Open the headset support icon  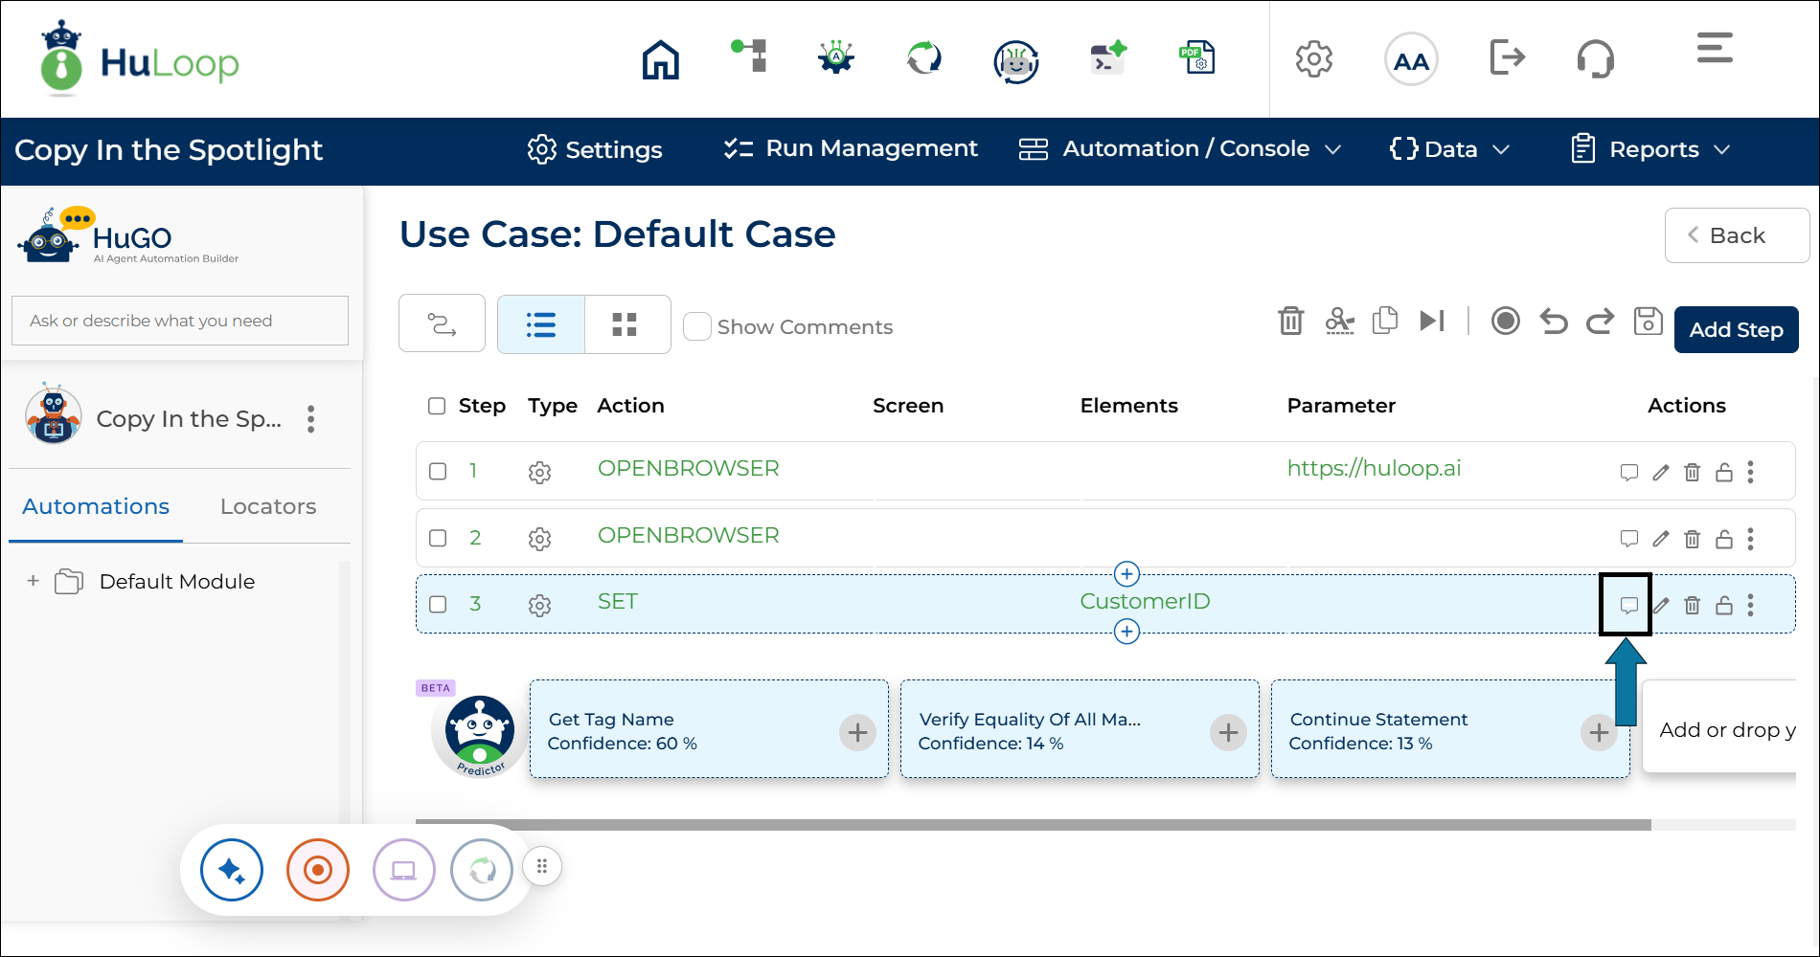pos(1596,59)
